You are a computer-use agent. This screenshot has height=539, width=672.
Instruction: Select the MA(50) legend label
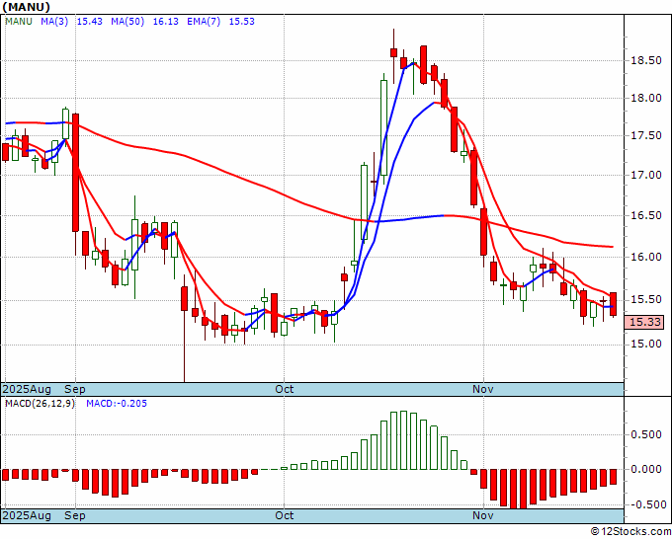(127, 22)
